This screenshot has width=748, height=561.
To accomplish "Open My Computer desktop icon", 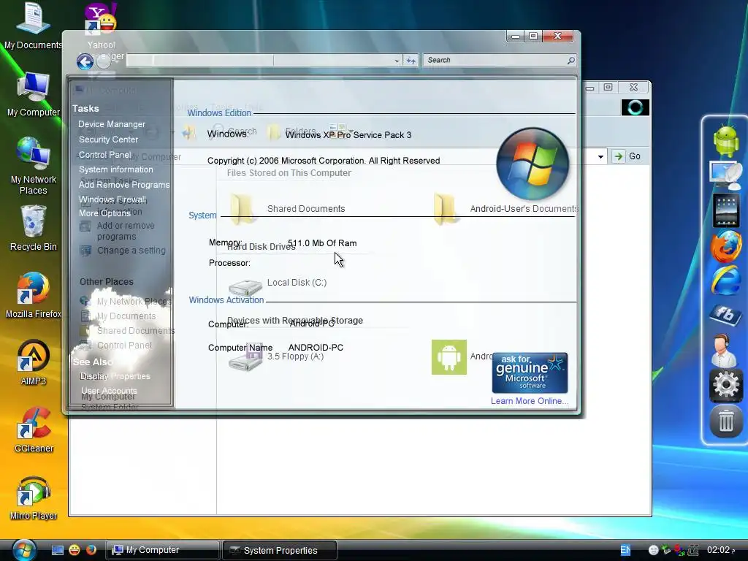I will pyautogui.click(x=33, y=94).
